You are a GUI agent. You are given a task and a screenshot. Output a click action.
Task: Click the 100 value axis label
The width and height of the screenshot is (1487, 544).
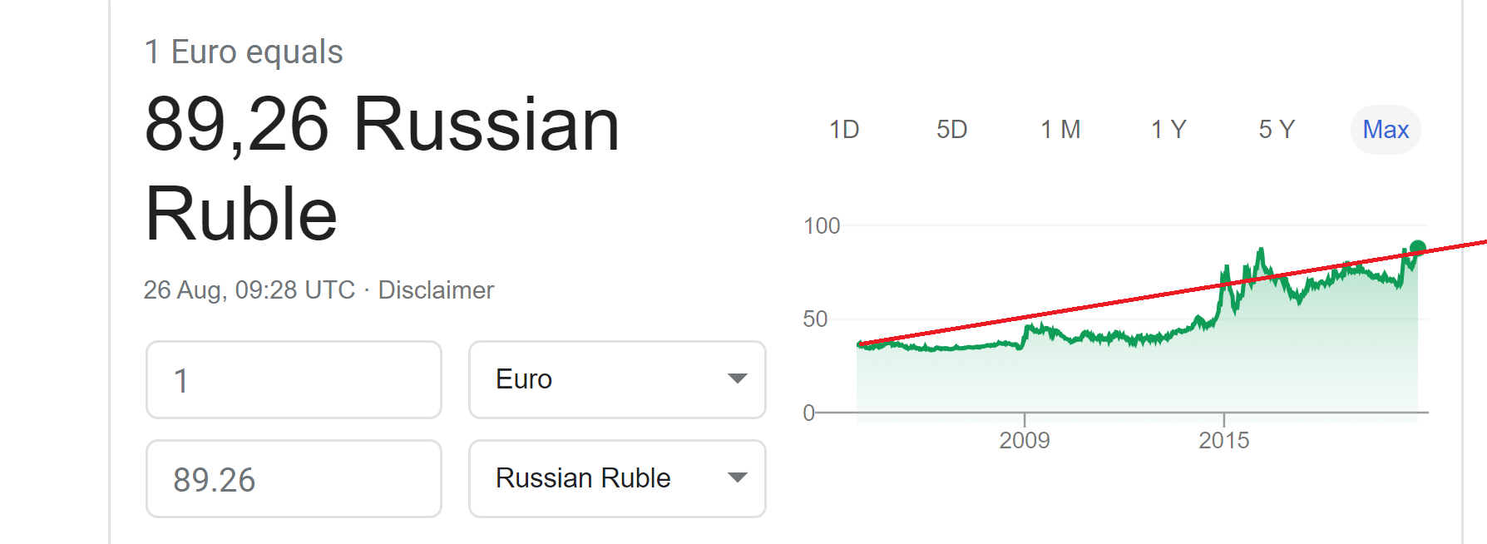tap(822, 226)
